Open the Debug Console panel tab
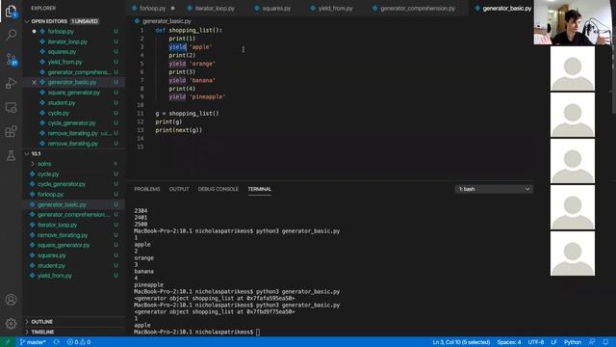 point(218,189)
